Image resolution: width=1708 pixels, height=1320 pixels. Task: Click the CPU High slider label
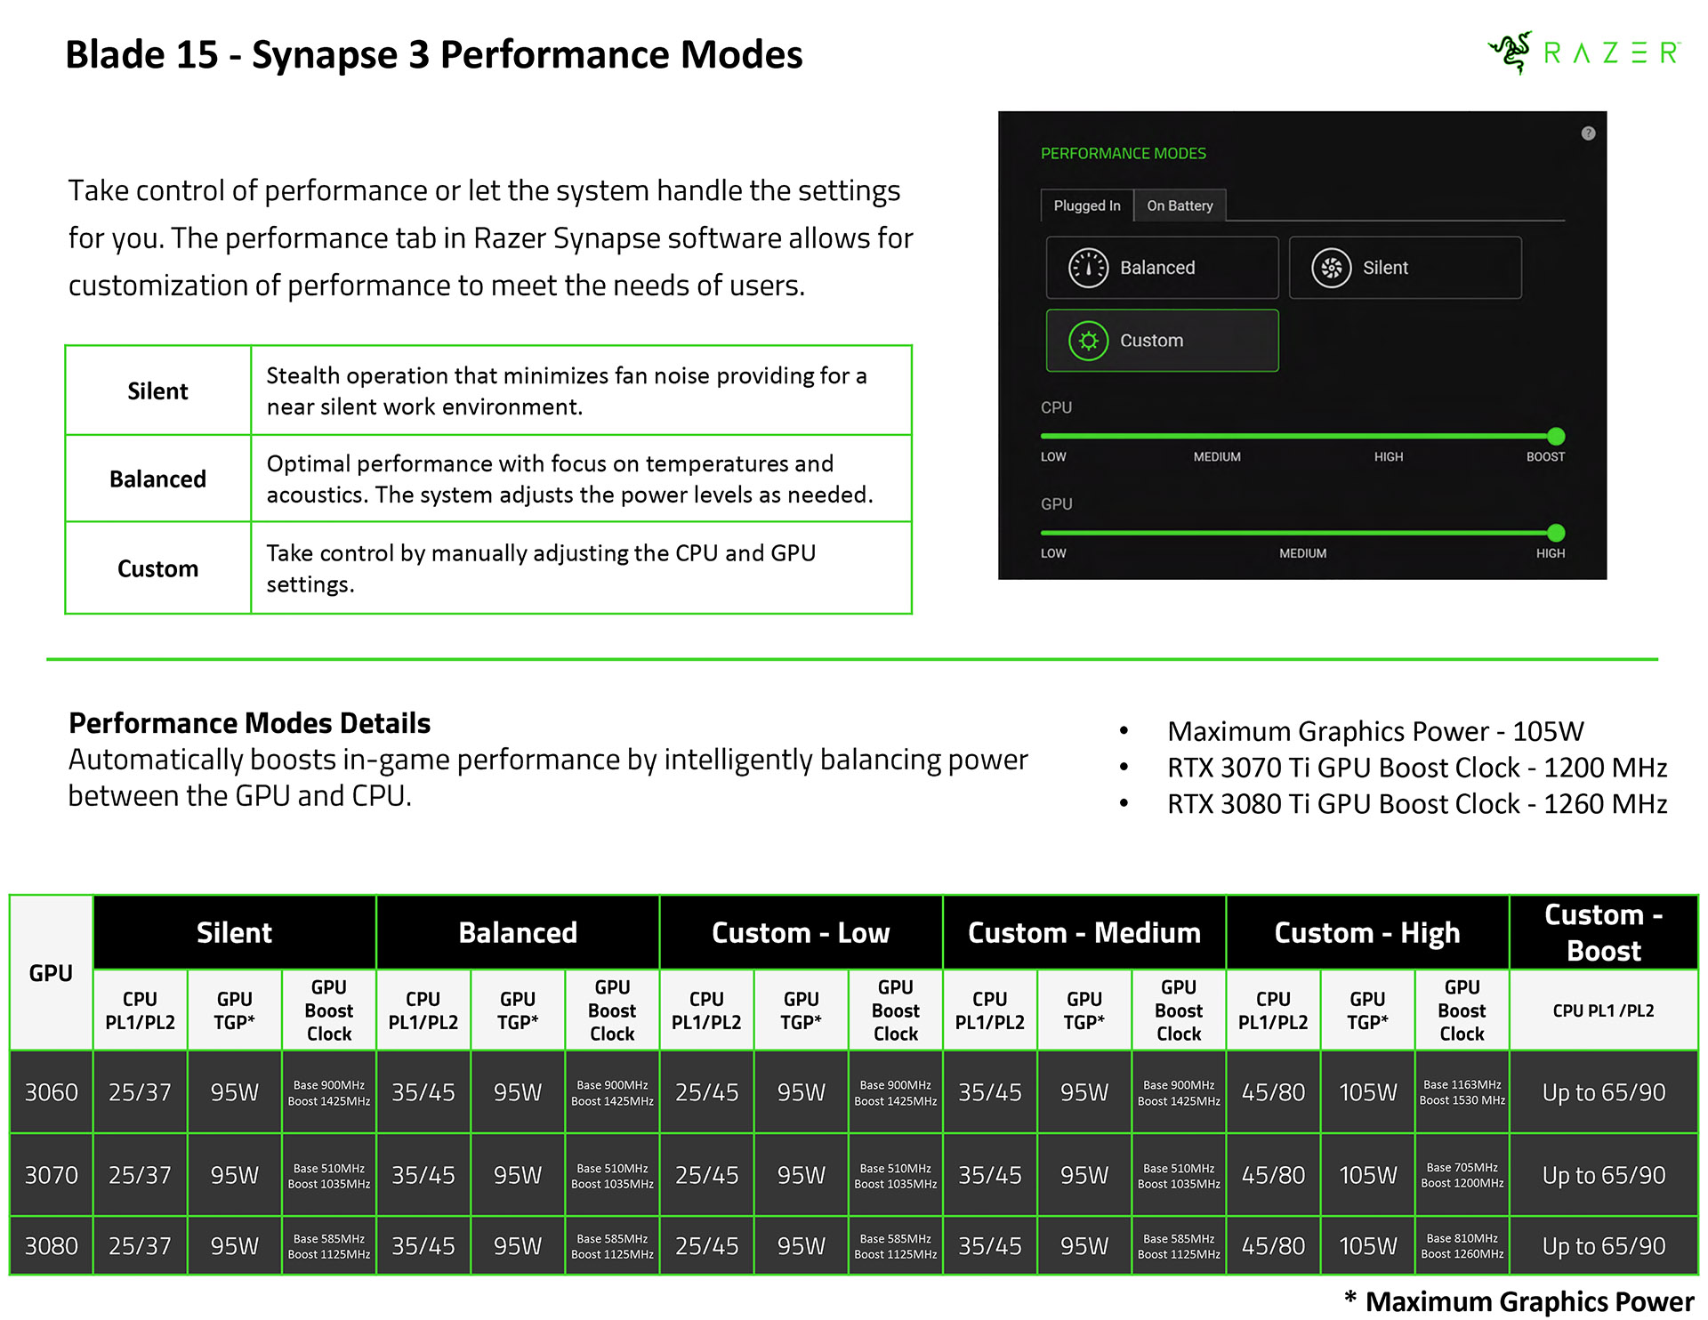1388,456
